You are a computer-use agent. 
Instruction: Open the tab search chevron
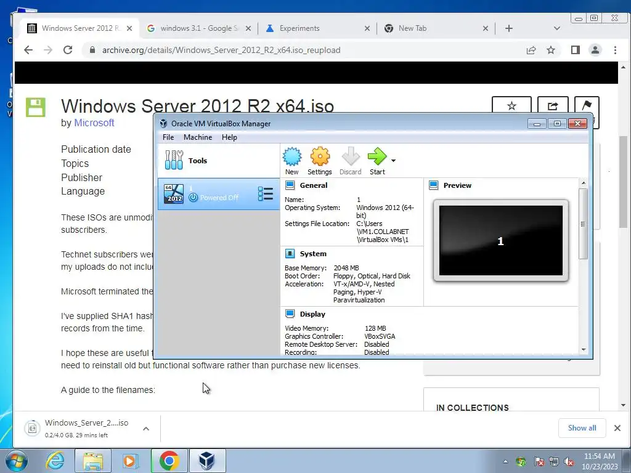coord(557,28)
